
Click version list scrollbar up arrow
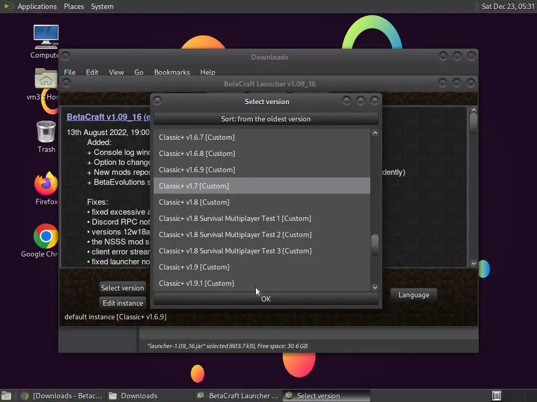[x=375, y=133]
